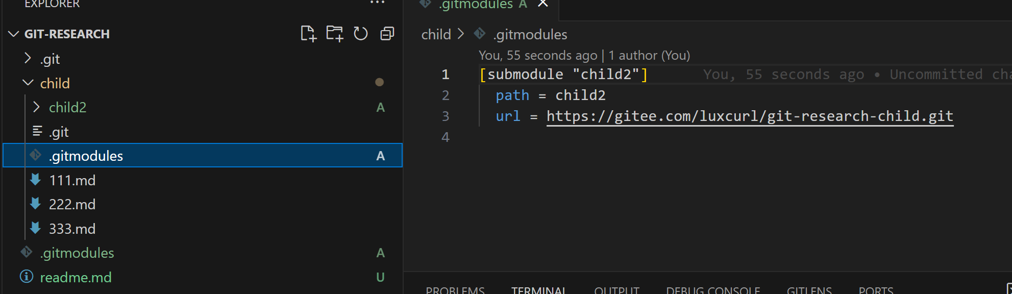Collapse the child folder
1012x294 pixels.
tap(28, 83)
